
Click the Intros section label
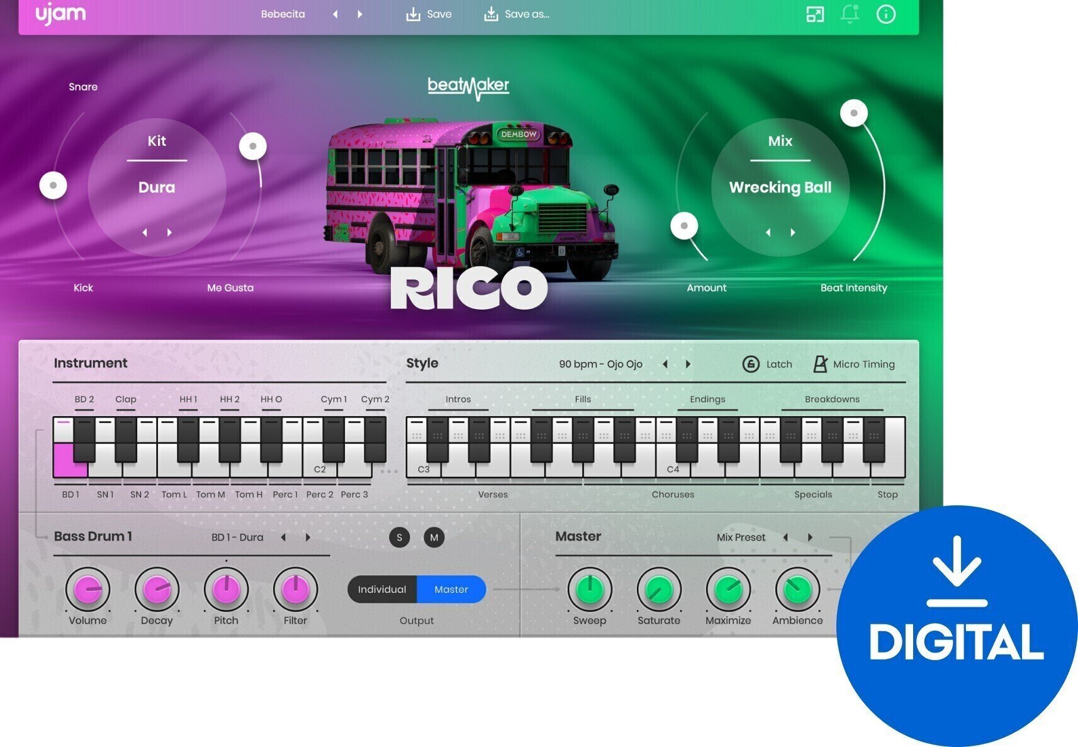[458, 399]
